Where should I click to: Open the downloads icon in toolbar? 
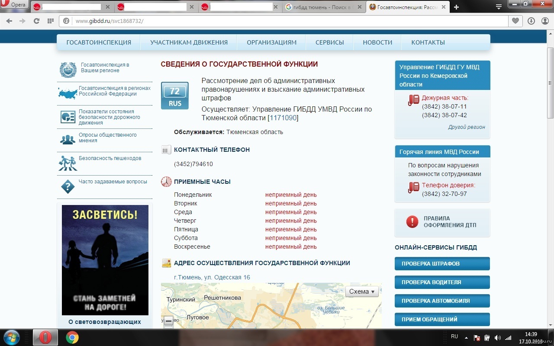coord(531,21)
